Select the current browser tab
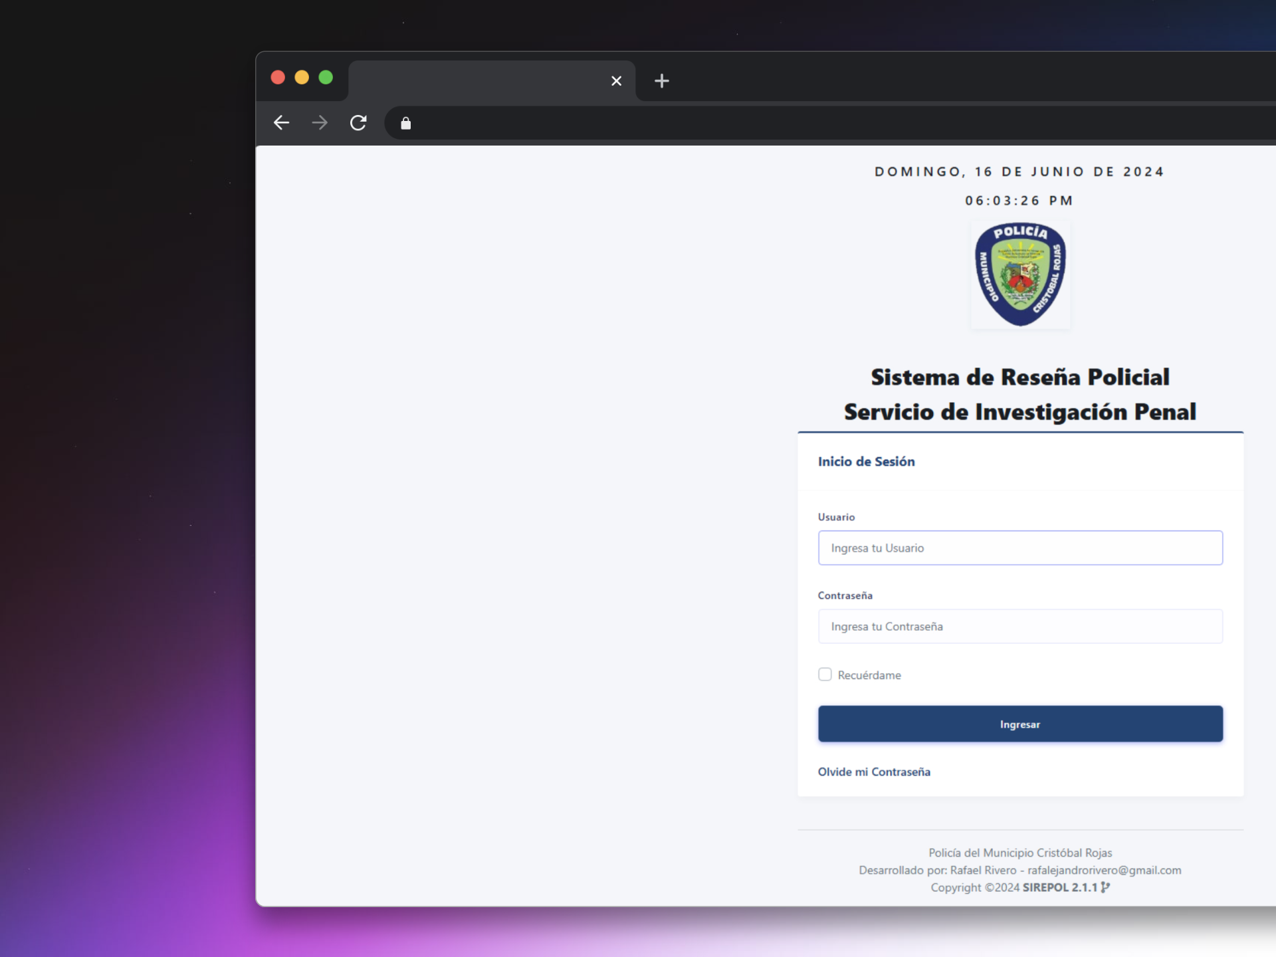The image size is (1276, 957). pyautogui.click(x=492, y=81)
